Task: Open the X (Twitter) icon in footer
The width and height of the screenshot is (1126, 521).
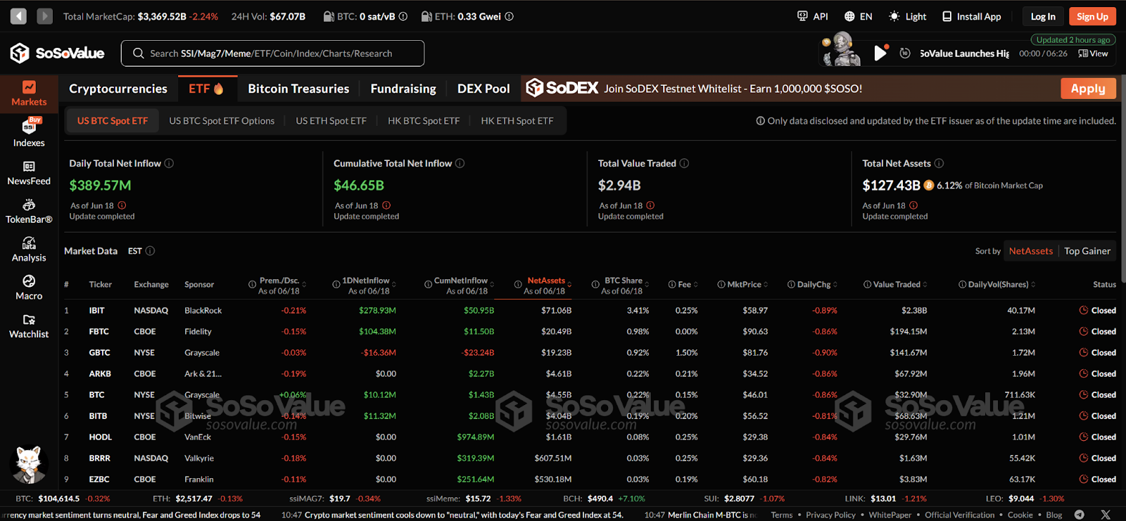Action: (x=1106, y=515)
